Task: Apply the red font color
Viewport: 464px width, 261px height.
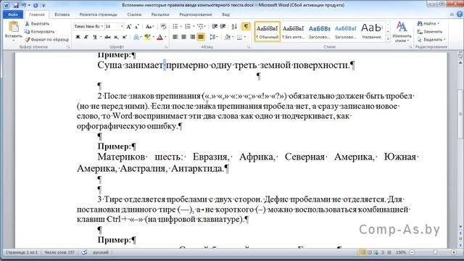Action: tap(159, 37)
